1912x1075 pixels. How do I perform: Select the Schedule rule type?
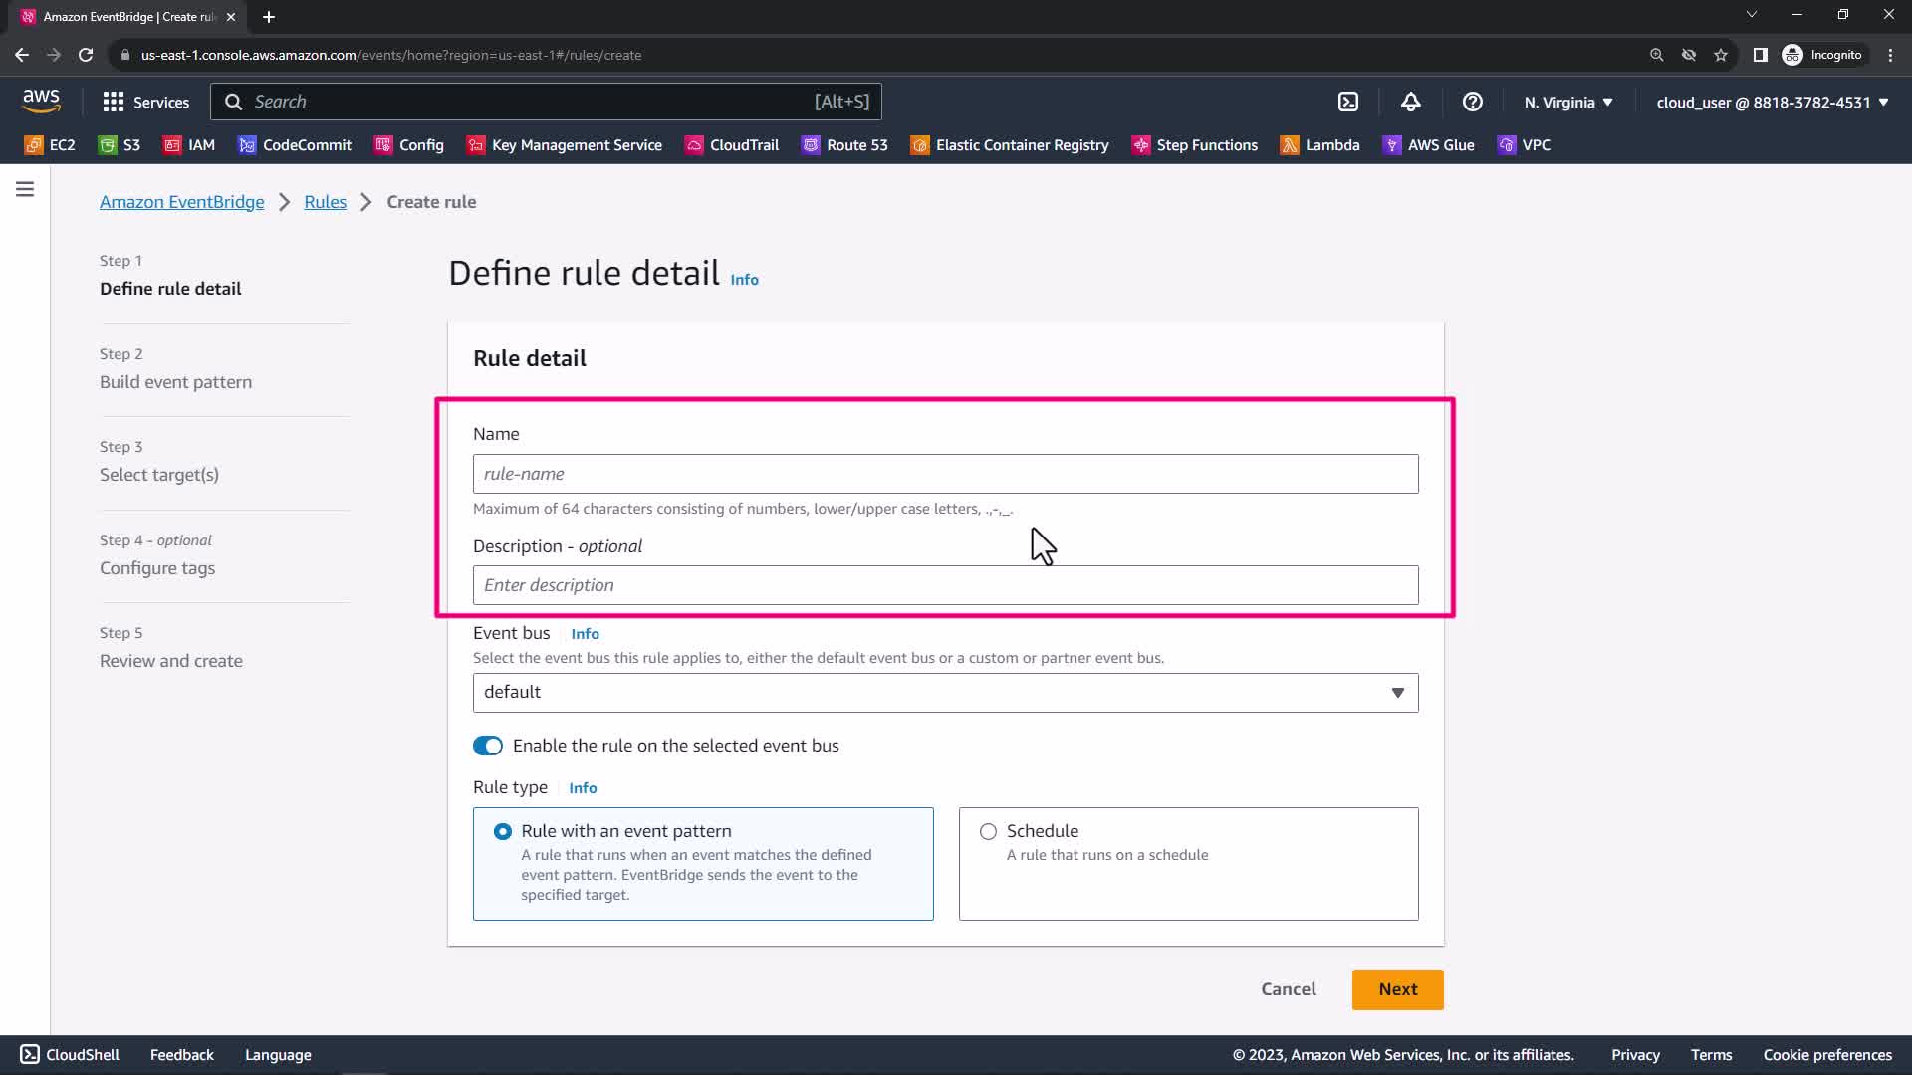(x=988, y=831)
